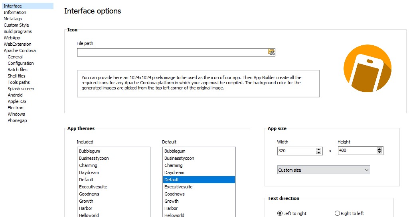Screen dimensions: 411x217
Task: Increase the Width spinner value
Action: pos(318,149)
